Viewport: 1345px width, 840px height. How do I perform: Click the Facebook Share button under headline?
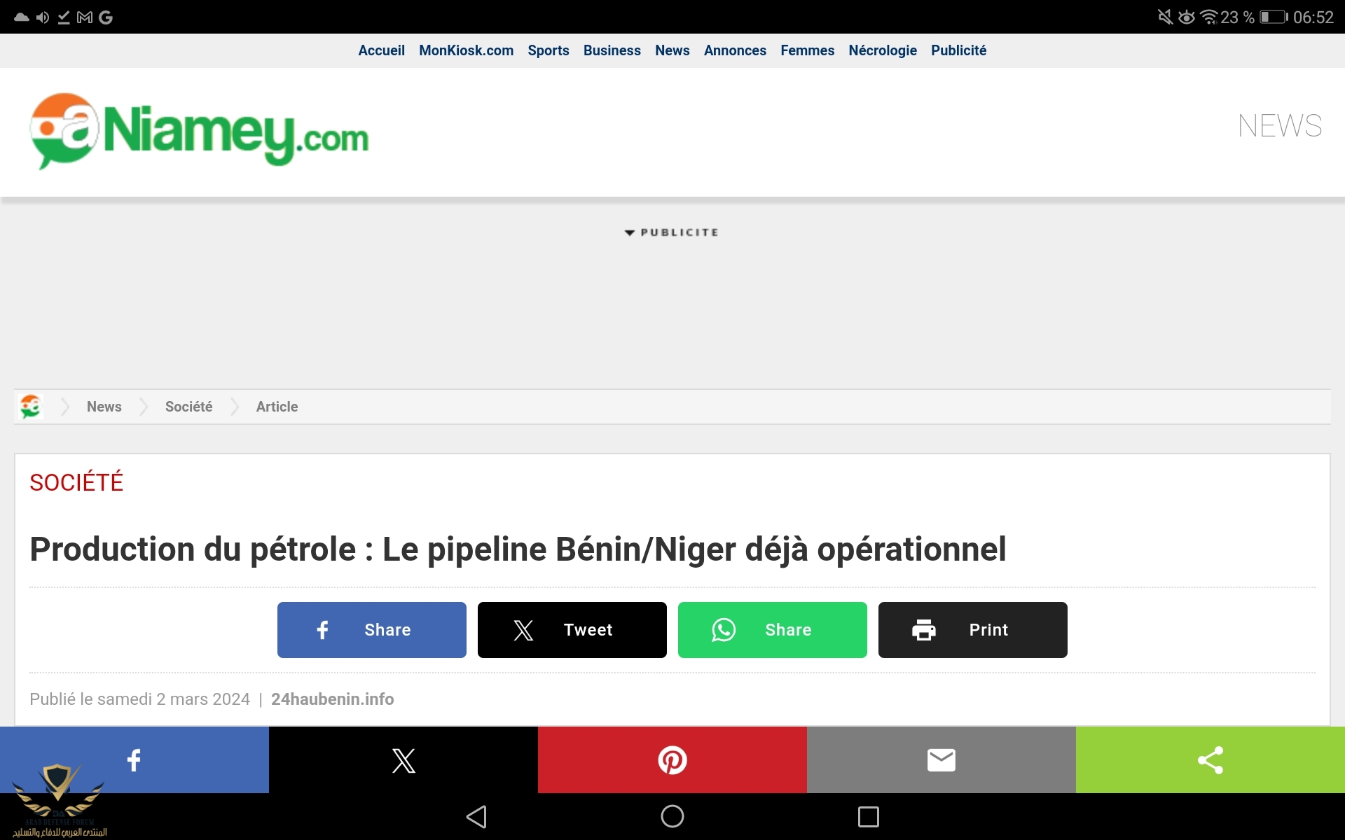[x=371, y=630]
